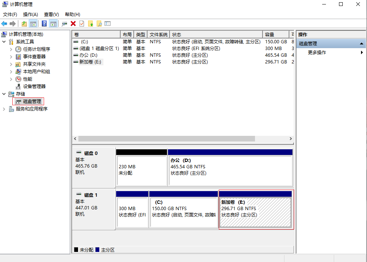Select the 办公 (D:) partition block
Image resolution: width=367 pixels, height=262 pixels.
tap(230, 170)
